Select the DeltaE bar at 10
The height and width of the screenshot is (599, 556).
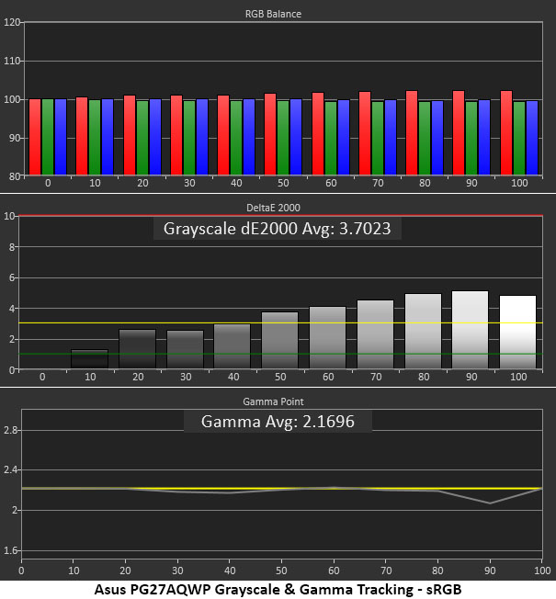90,359
